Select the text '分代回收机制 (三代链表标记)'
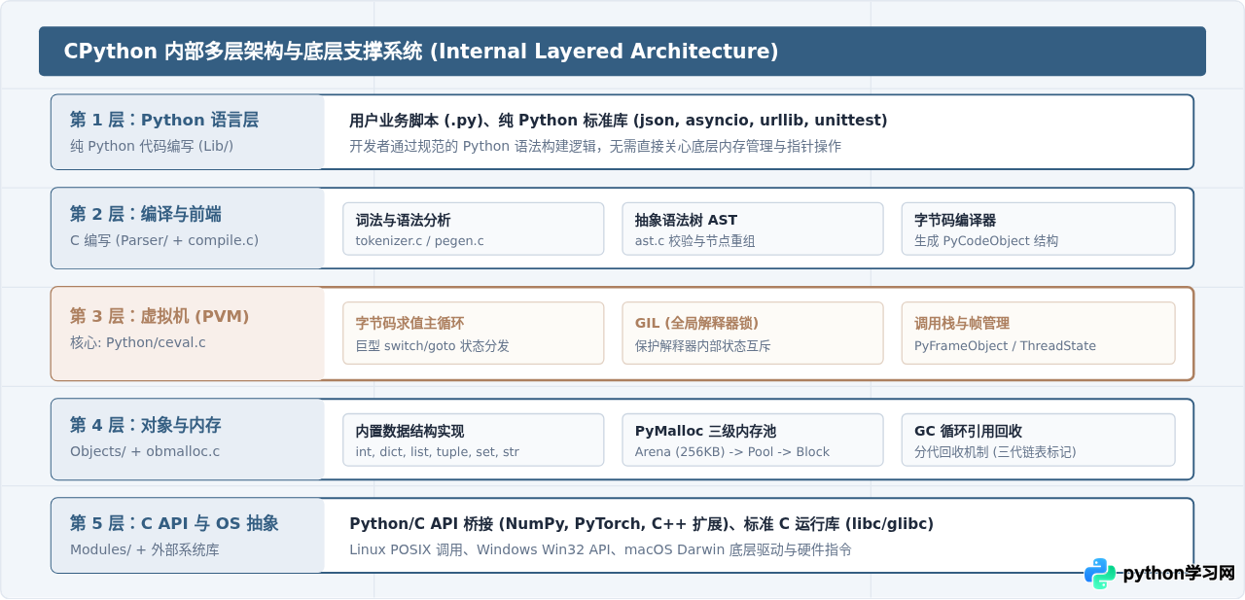The height and width of the screenshot is (600, 1245). pyautogui.click(x=995, y=452)
